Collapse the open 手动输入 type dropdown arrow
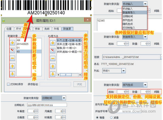163x120 pixels. tap(145, 4)
